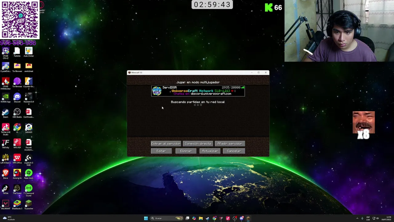
Task: Open CPUID HWMonitor desktop icon
Action: pos(6,84)
